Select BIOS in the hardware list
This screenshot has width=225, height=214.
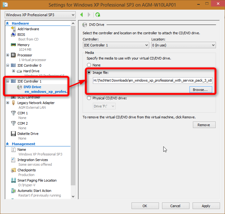pyautogui.click(x=21, y=35)
